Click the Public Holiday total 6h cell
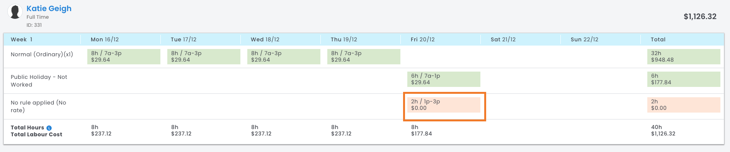This screenshot has width=730, height=152. point(684,79)
